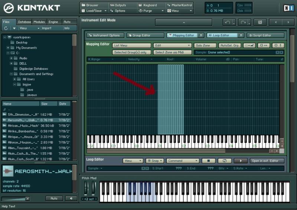Click the refresh icon in the Files browser
Image resolution: width=297 pixels, height=210 pixels.
(6, 28)
